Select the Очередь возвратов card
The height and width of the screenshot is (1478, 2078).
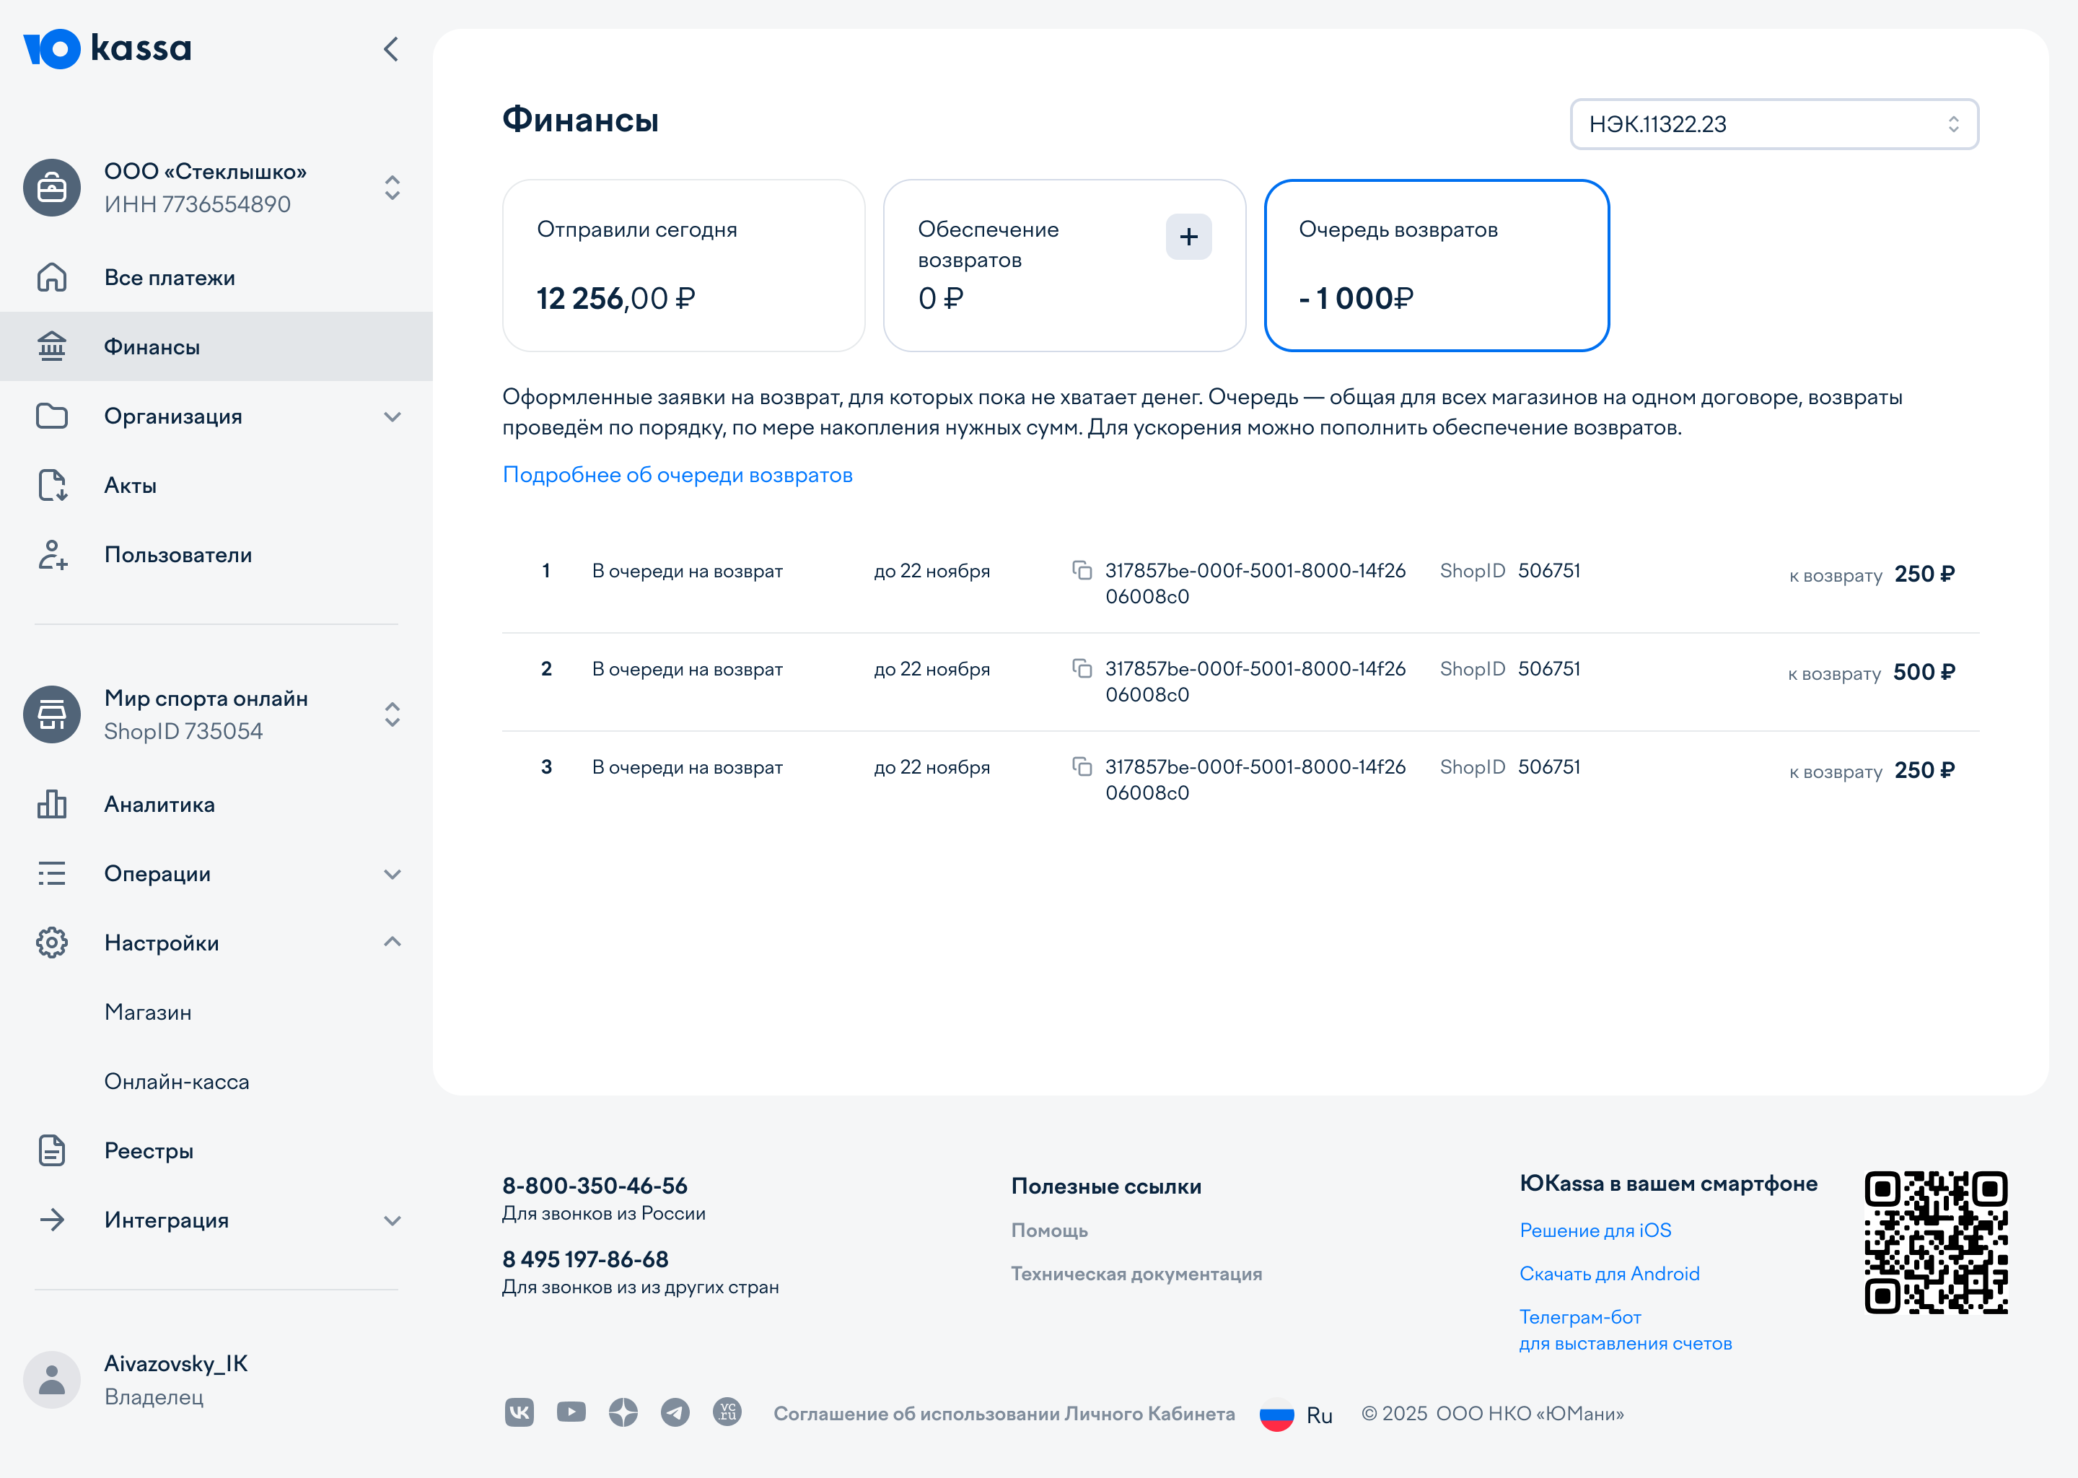(x=1437, y=265)
